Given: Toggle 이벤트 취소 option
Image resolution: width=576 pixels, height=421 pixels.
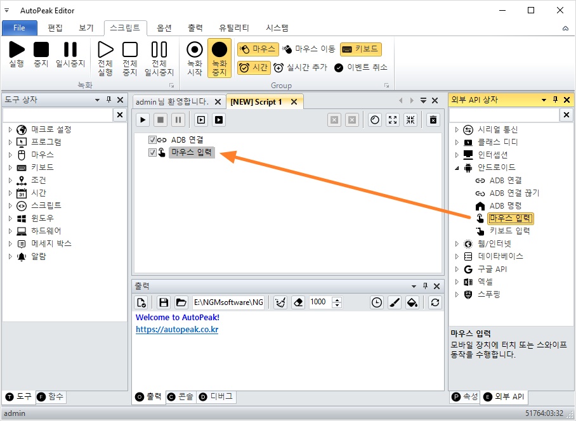Looking at the screenshot, I should coord(361,68).
